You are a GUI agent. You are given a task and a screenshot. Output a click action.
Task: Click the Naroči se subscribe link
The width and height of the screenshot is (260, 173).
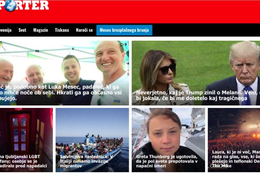click(84, 30)
